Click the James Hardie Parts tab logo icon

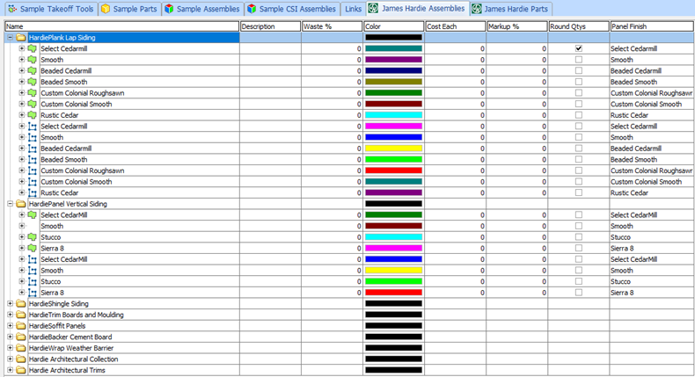[477, 9]
